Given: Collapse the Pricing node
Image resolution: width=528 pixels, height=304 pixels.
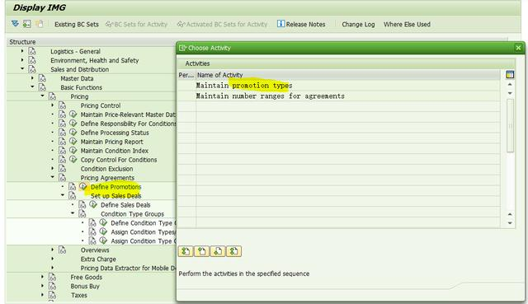Looking at the screenshot, I should click(x=42, y=96).
